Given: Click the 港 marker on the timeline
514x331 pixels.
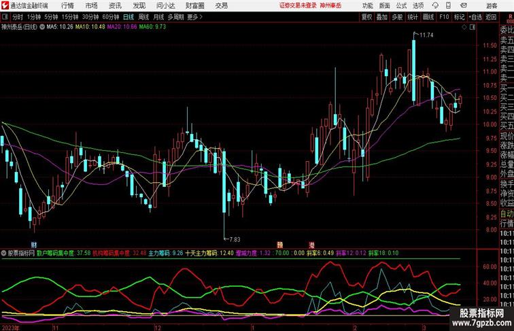Looking at the screenshot, I should [311, 245].
